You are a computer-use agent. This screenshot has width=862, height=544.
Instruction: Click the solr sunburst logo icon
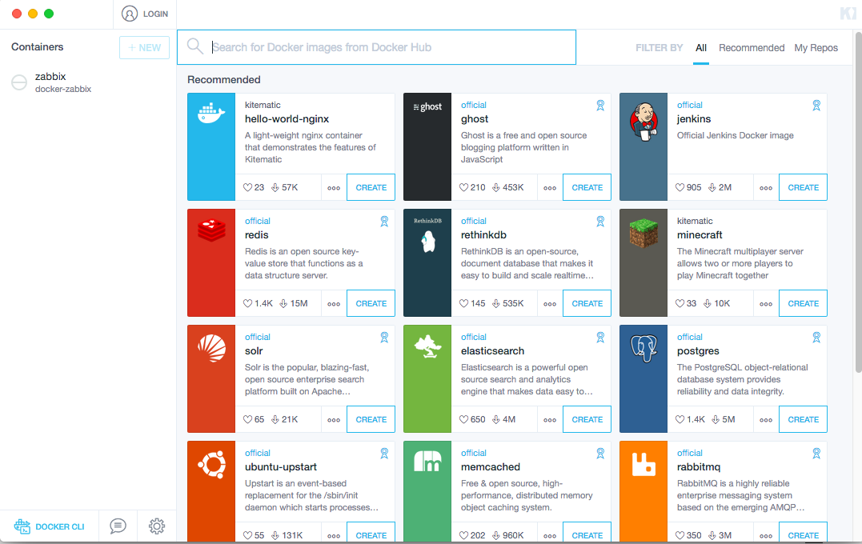click(211, 348)
